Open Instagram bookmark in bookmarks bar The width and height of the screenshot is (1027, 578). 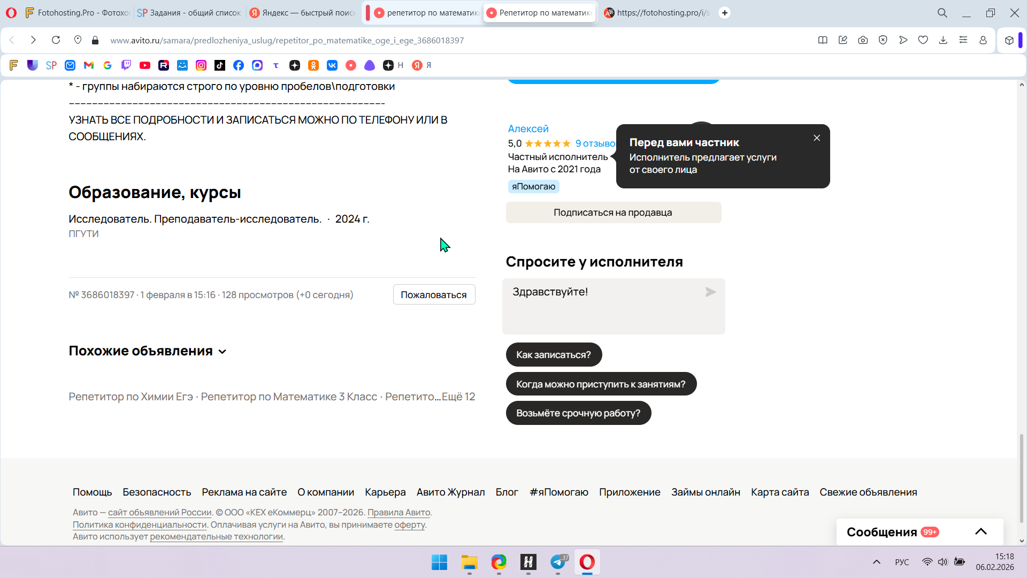201,65
